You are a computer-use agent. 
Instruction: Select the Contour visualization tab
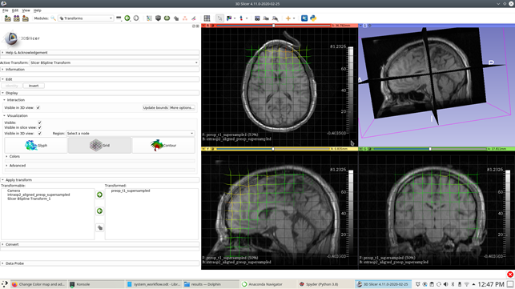point(163,145)
